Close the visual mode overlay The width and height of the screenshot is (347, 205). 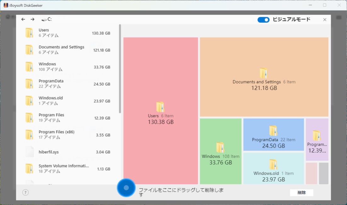pyautogui.click(x=325, y=19)
